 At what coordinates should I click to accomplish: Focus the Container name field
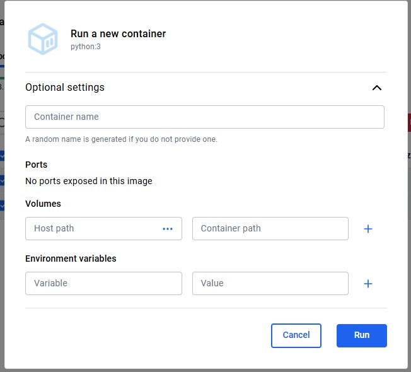(x=205, y=117)
